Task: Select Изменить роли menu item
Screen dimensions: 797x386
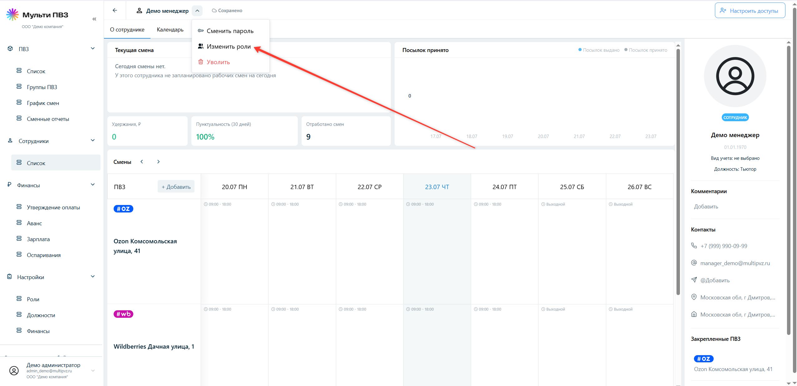Action: click(230, 46)
